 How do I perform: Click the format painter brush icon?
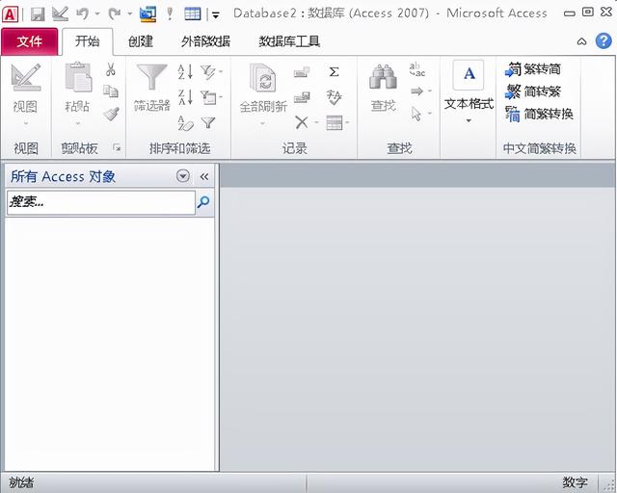(x=112, y=114)
